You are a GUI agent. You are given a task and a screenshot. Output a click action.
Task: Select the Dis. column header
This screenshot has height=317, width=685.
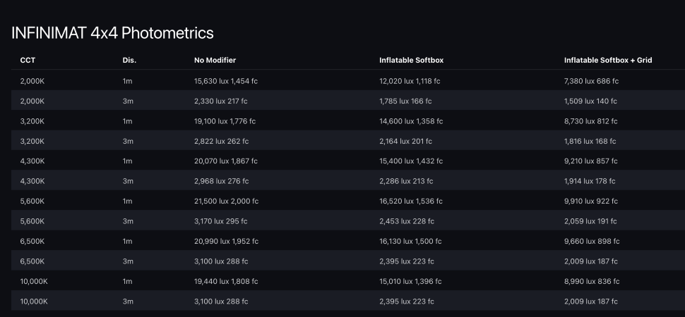tap(129, 61)
